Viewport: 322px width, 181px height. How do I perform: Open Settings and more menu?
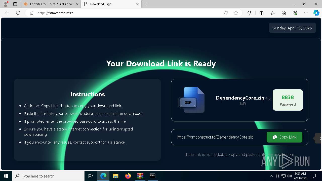click(x=306, y=13)
